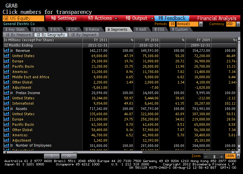243x174 pixels.
Task: Open the Settings button
Action: [x=63, y=18]
